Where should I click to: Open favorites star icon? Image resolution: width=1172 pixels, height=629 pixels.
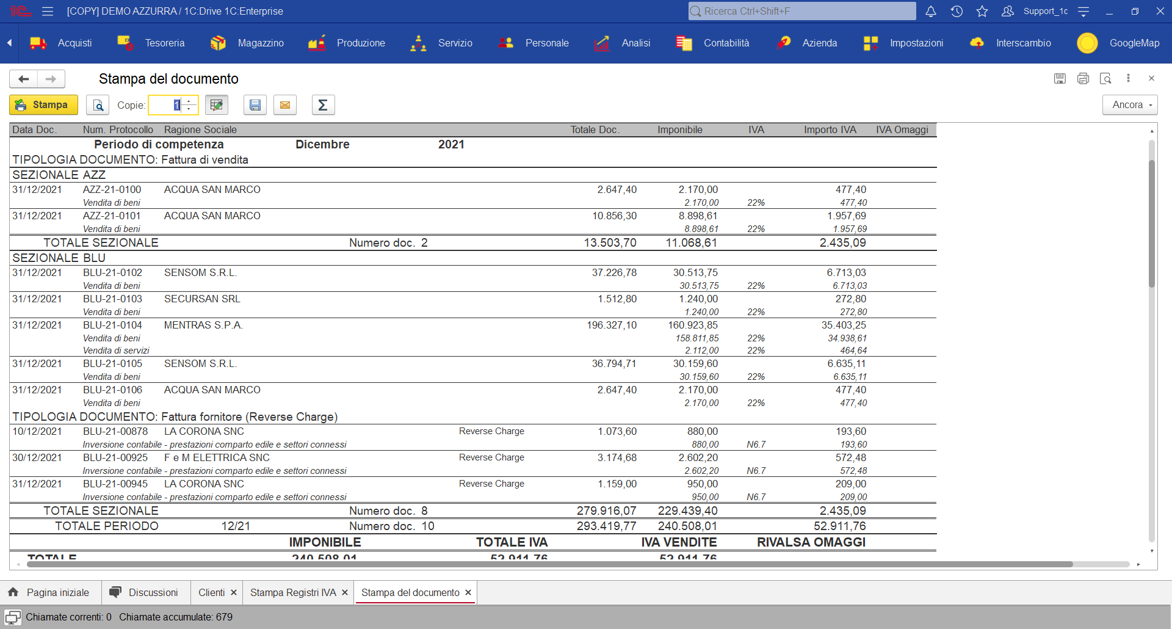click(x=982, y=11)
